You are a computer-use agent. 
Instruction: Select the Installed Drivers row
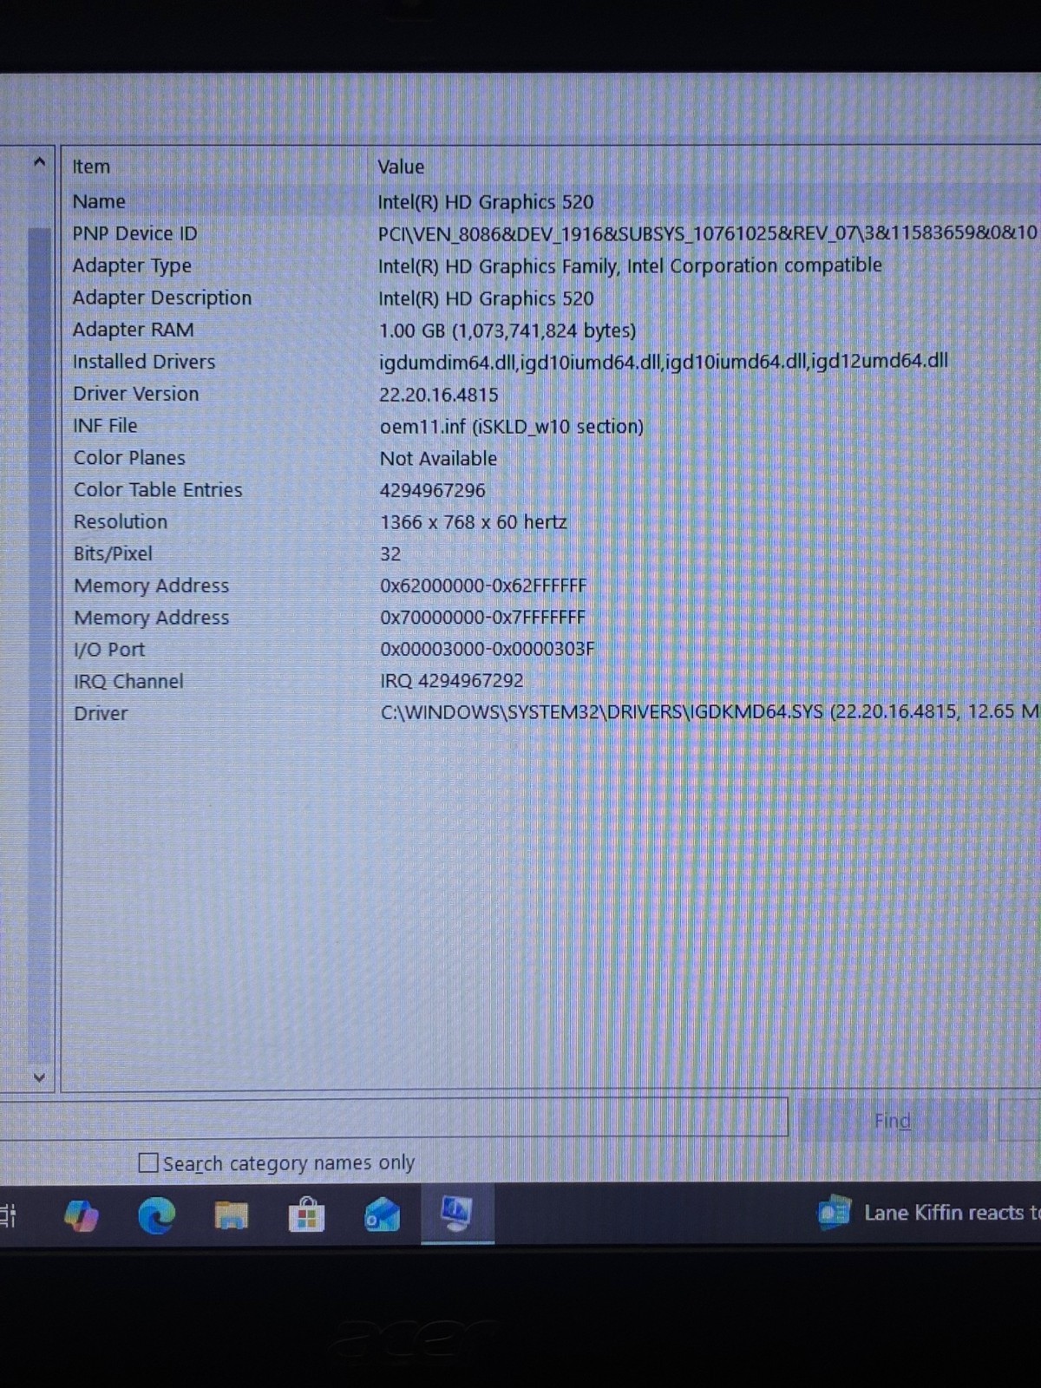553,362
